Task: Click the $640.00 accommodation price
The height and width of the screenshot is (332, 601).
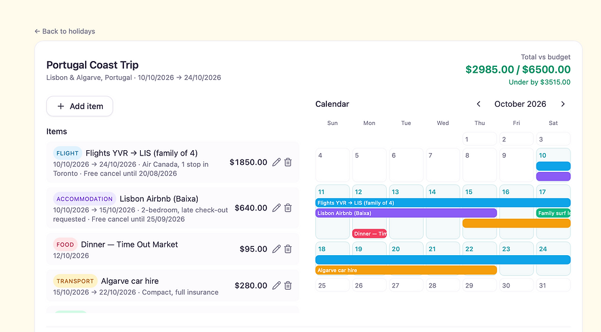Action: 251,208
